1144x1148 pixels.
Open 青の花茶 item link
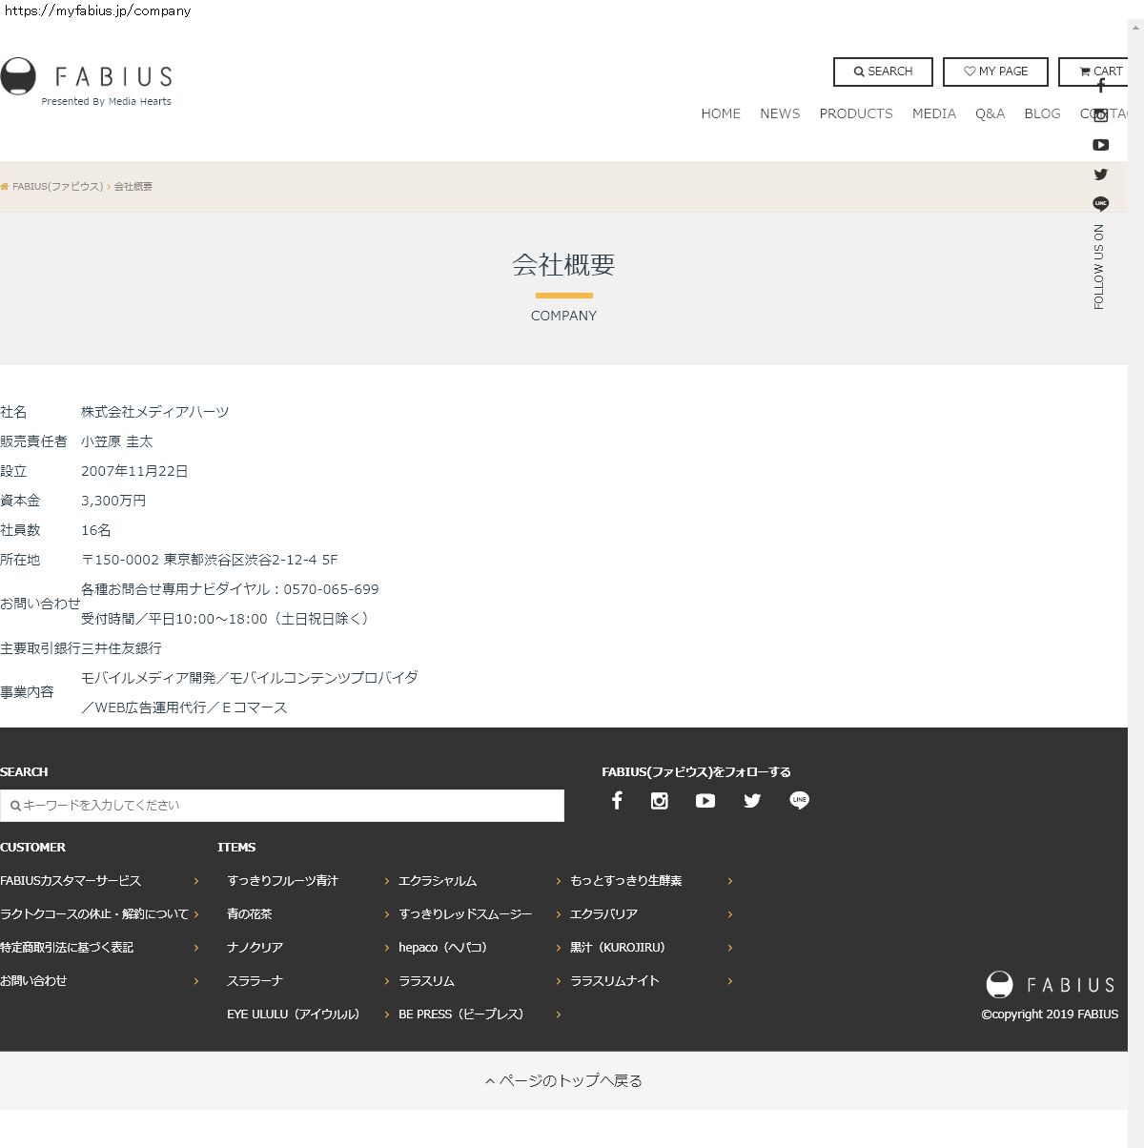[250, 914]
